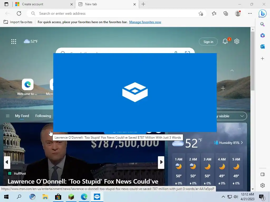Open the Welcome to... quick link tile
This screenshot has height=202, width=270.
27,87
